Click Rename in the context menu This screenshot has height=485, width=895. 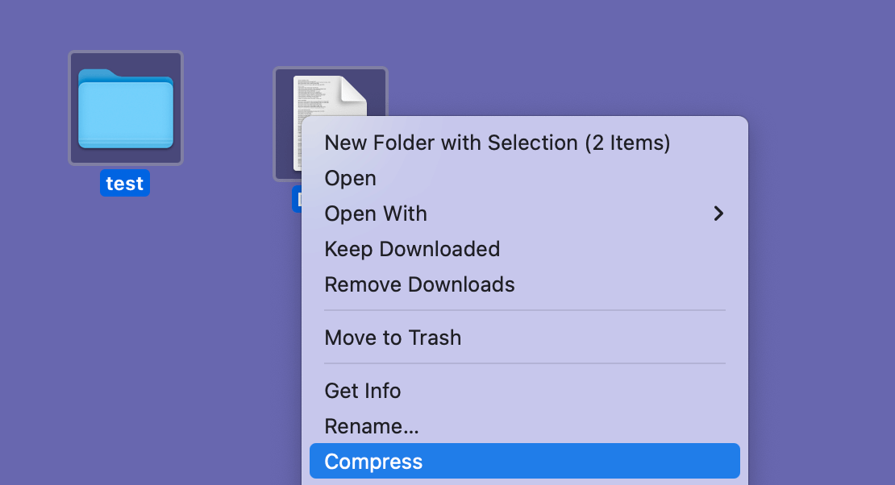pos(371,426)
